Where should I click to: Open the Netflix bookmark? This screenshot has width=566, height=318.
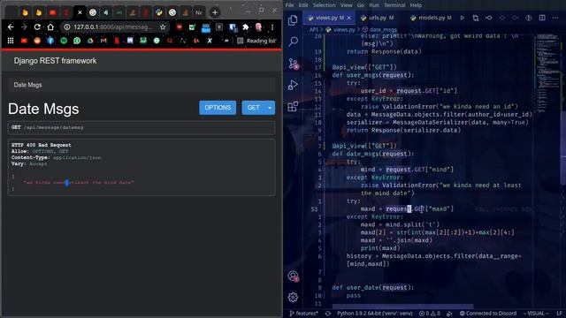coord(117,41)
